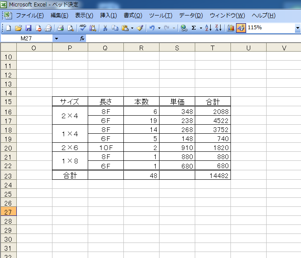Image resolution: width=301 pixels, height=258 pixels.
Task: Select the cell with value 4522
Action: click(x=213, y=120)
